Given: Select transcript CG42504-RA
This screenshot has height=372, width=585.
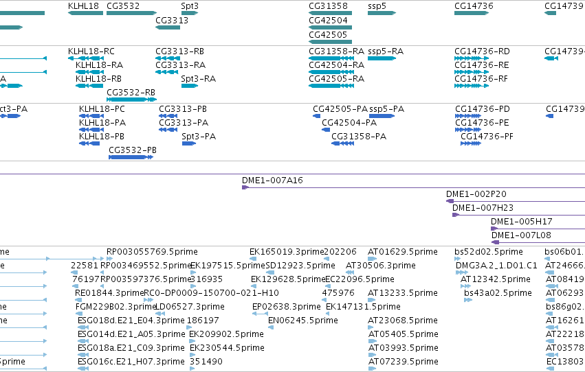Looking at the screenshot, I should [331, 72].
